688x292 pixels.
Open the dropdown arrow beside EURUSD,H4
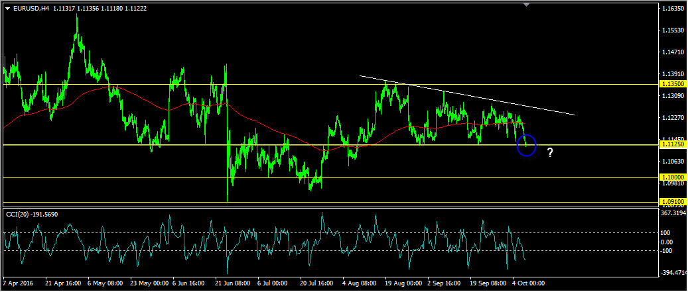tap(7, 9)
